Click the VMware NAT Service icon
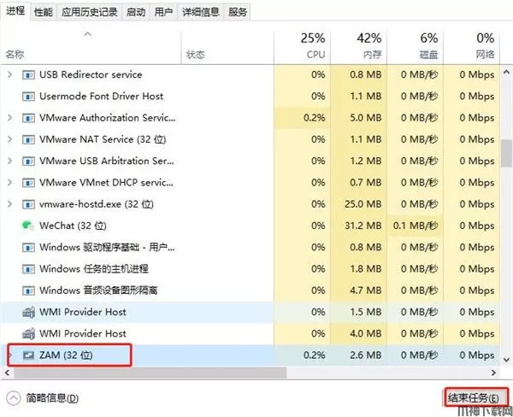 tap(28, 140)
